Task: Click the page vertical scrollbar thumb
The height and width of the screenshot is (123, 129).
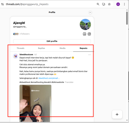Action: (127, 18)
